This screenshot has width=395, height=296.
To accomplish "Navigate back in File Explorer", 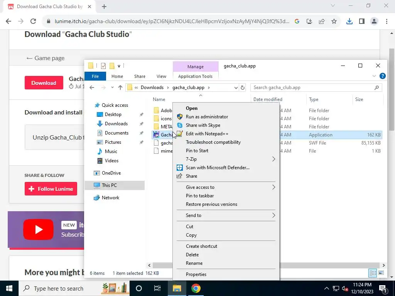I will click(x=92, y=87).
